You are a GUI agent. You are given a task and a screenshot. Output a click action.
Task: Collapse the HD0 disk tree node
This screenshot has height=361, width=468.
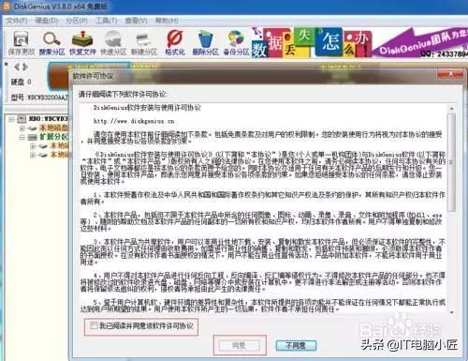click(x=11, y=119)
